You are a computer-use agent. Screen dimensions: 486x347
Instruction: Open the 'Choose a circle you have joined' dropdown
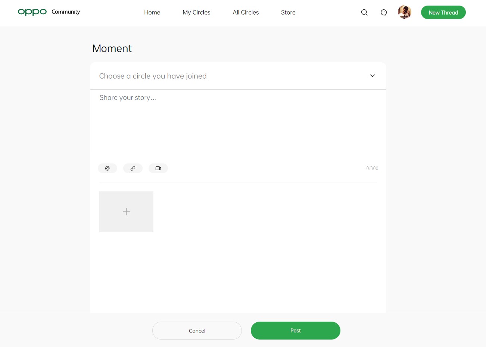pos(238,76)
